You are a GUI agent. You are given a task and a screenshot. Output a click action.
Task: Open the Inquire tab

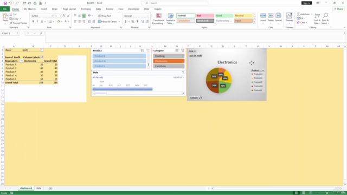[158, 9]
